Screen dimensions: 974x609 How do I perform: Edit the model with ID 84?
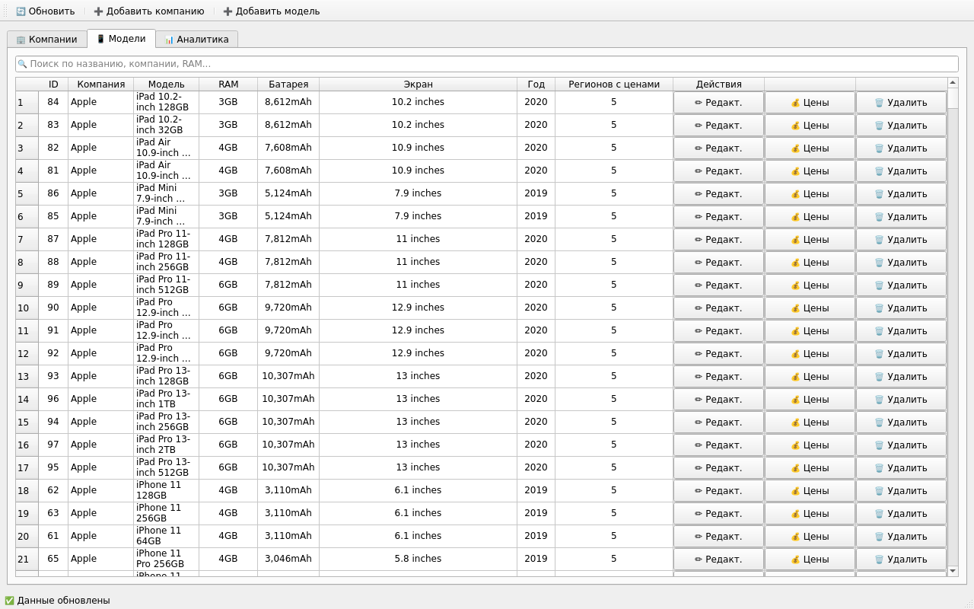click(x=718, y=103)
